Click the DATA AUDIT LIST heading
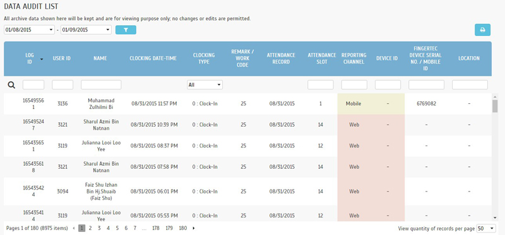 [x=31, y=6]
